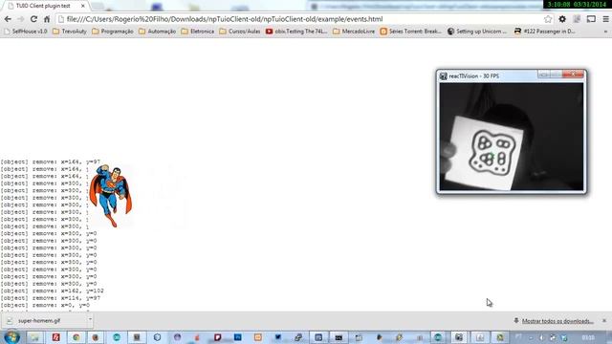Open the super-homem.gif download options arrow
The image size is (612, 344).
[90, 321]
